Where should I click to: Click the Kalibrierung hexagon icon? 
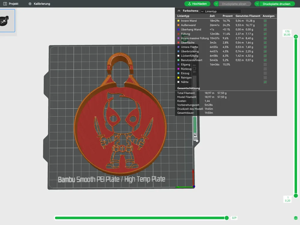coord(30,4)
